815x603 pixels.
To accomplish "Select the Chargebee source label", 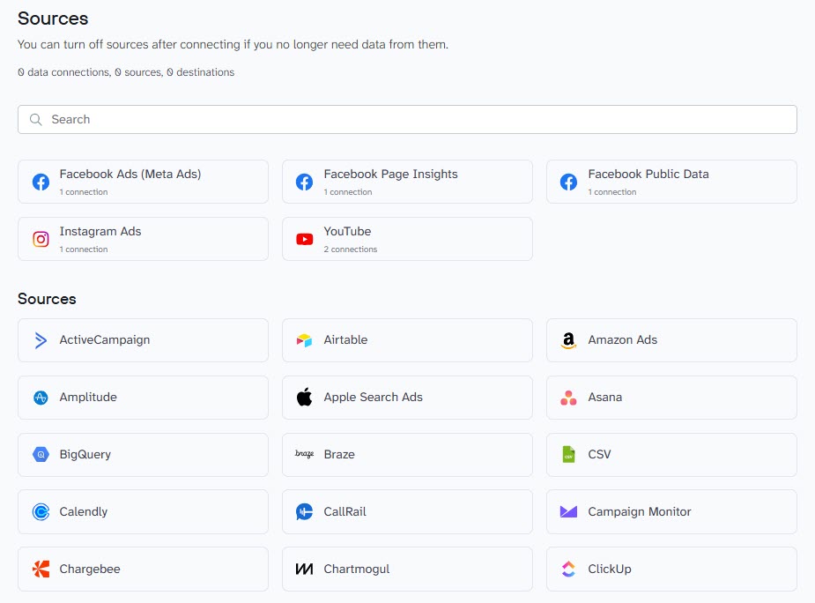I will tap(90, 569).
